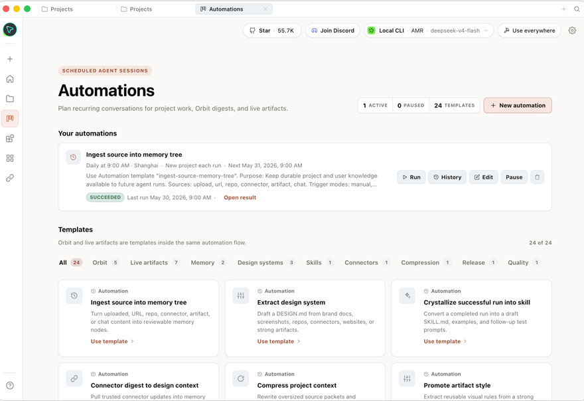Close the Automations window tab
The width and height of the screenshot is (584, 401).
tap(265, 9)
